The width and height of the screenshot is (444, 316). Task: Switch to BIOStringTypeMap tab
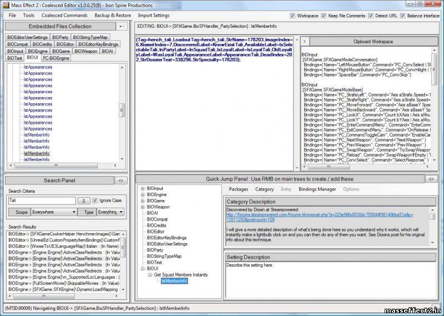coord(90,37)
